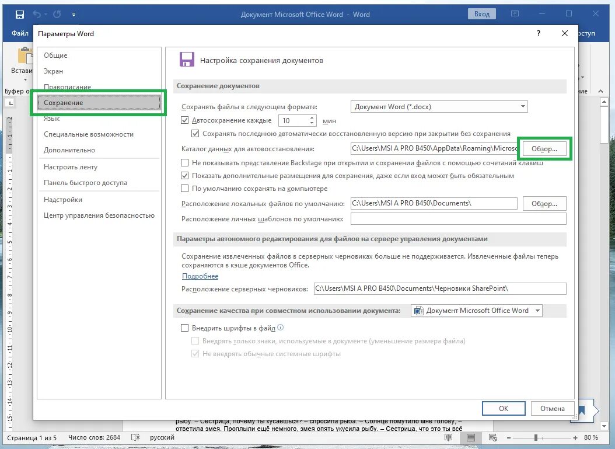This screenshot has height=449, width=615.
Task: Click Число слов: 2684 in status bar
Action: click(94, 437)
